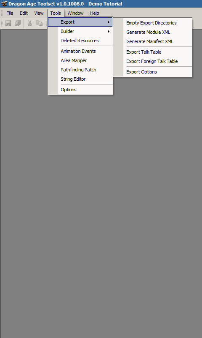Viewport: 202px width, 338px height.
Task: Open the View menu
Action: 39,13
